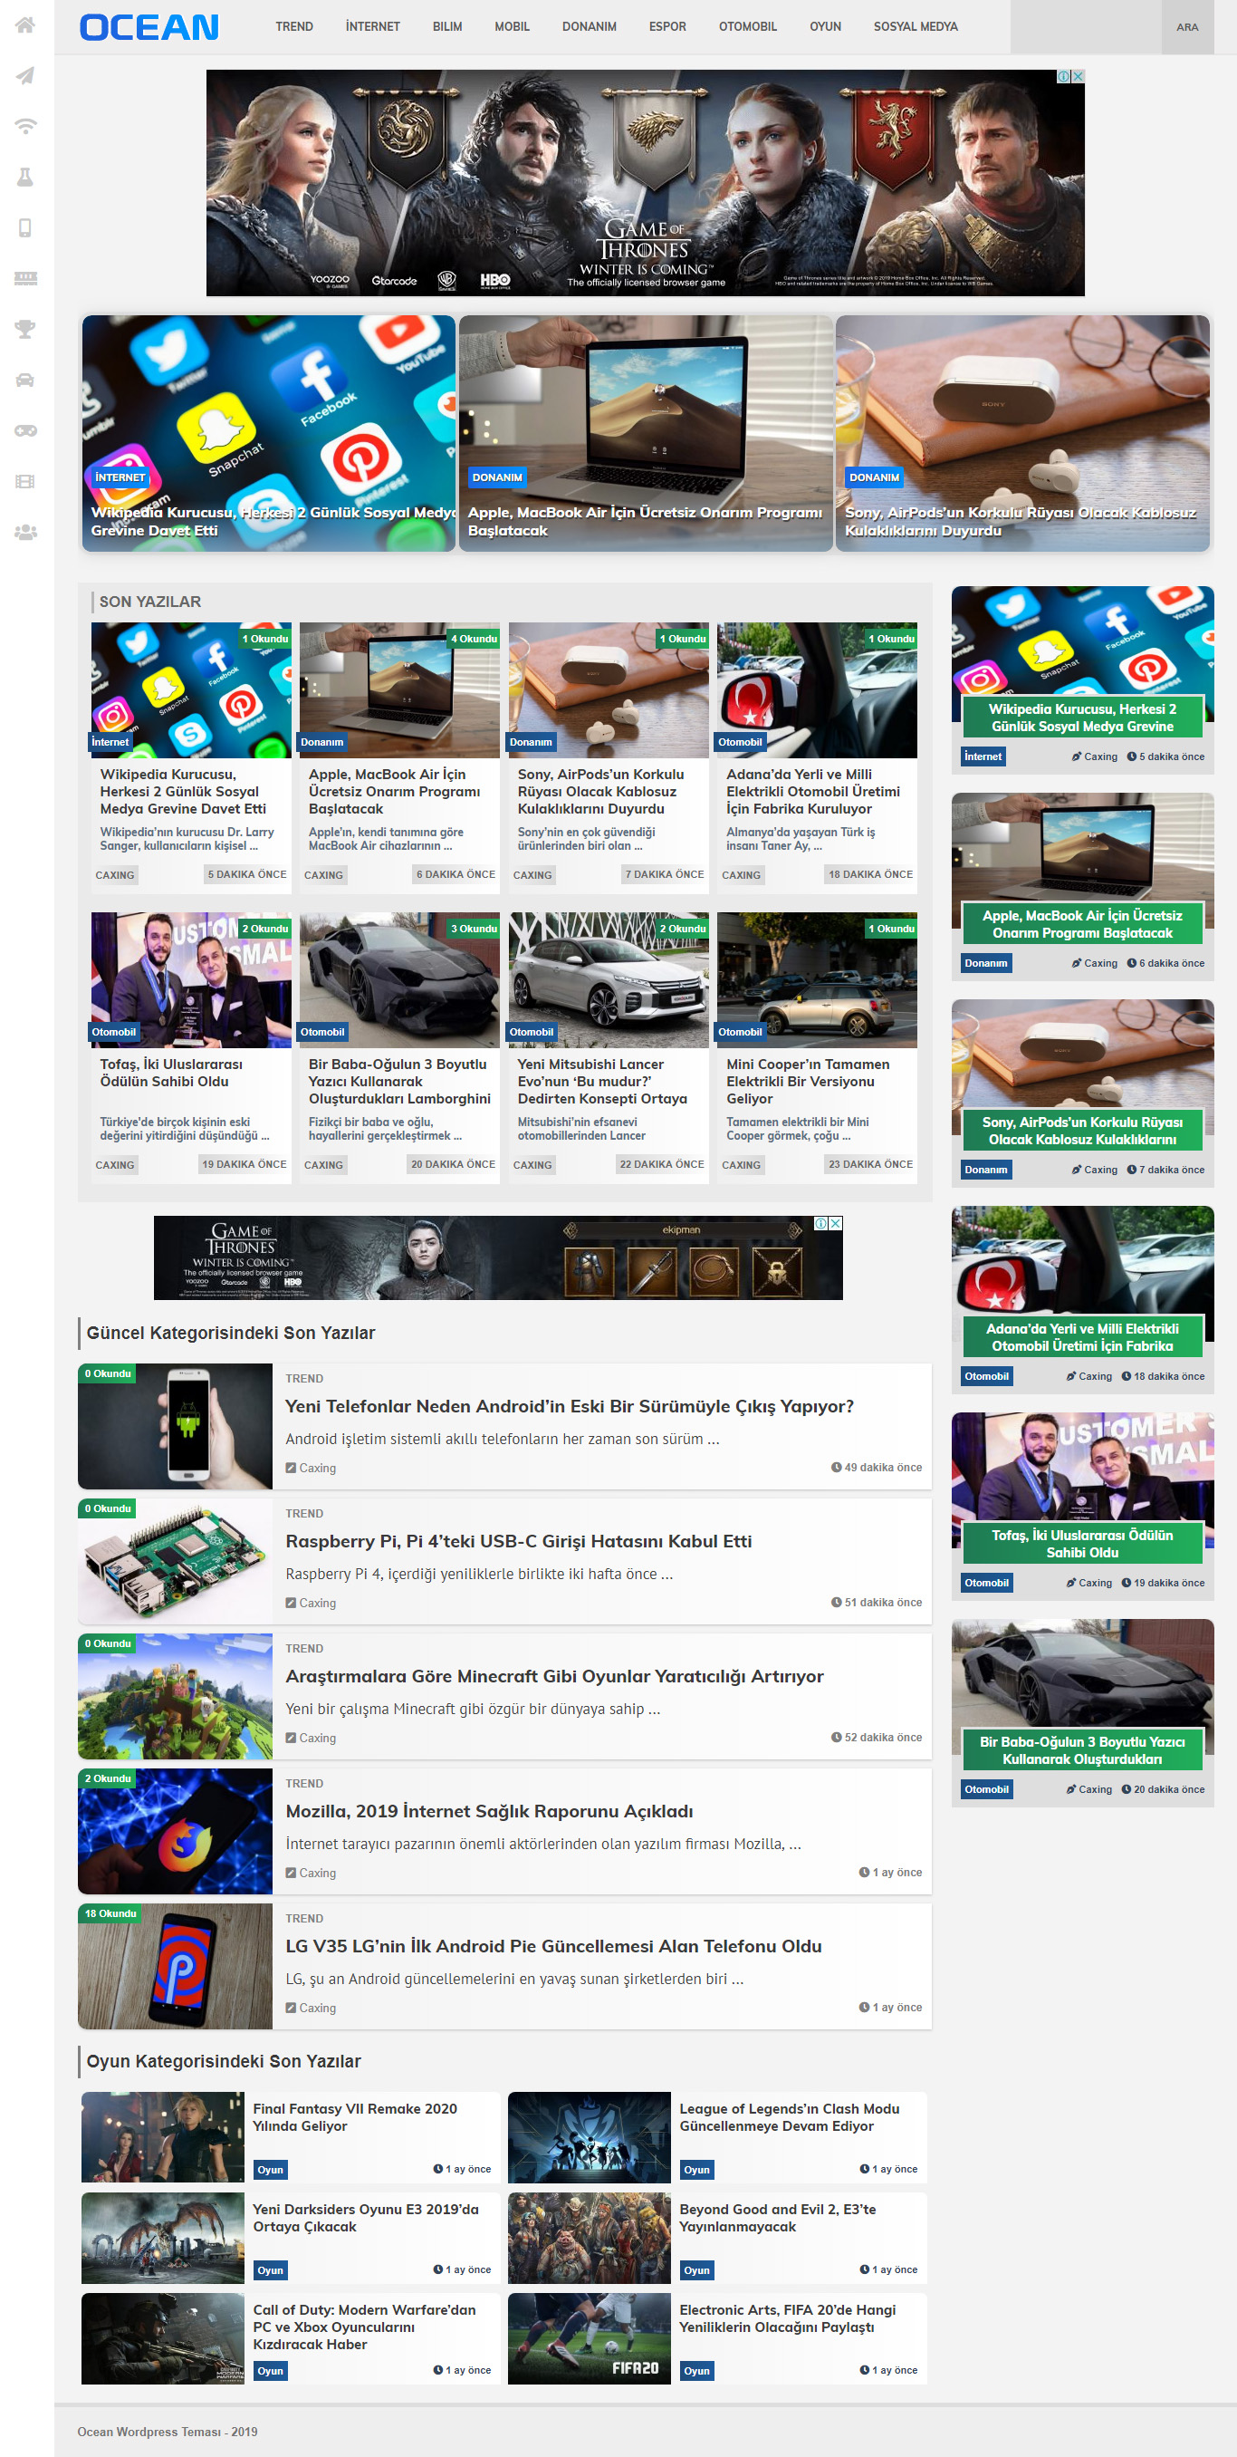
Task: Open the OTOMOBIL menu item
Action: tap(748, 26)
